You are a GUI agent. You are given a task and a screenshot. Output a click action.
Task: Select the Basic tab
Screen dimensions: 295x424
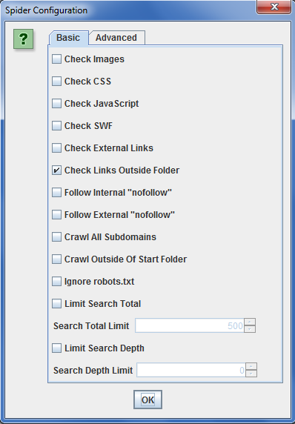tap(68, 38)
